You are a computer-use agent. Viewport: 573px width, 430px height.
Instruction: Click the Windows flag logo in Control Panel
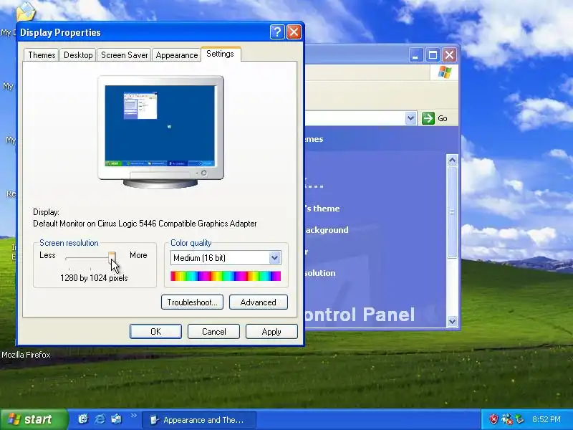(444, 72)
